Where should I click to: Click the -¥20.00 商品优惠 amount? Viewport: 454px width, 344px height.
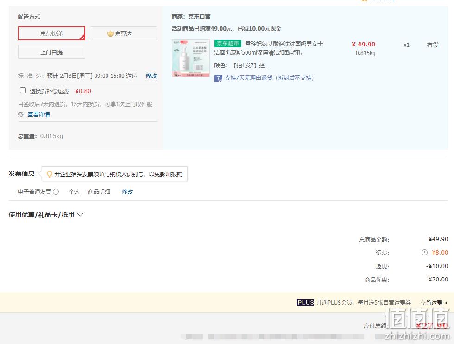click(x=437, y=280)
